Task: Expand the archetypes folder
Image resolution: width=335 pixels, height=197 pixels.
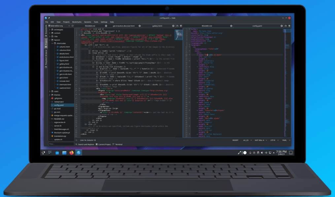Action: tap(50, 30)
